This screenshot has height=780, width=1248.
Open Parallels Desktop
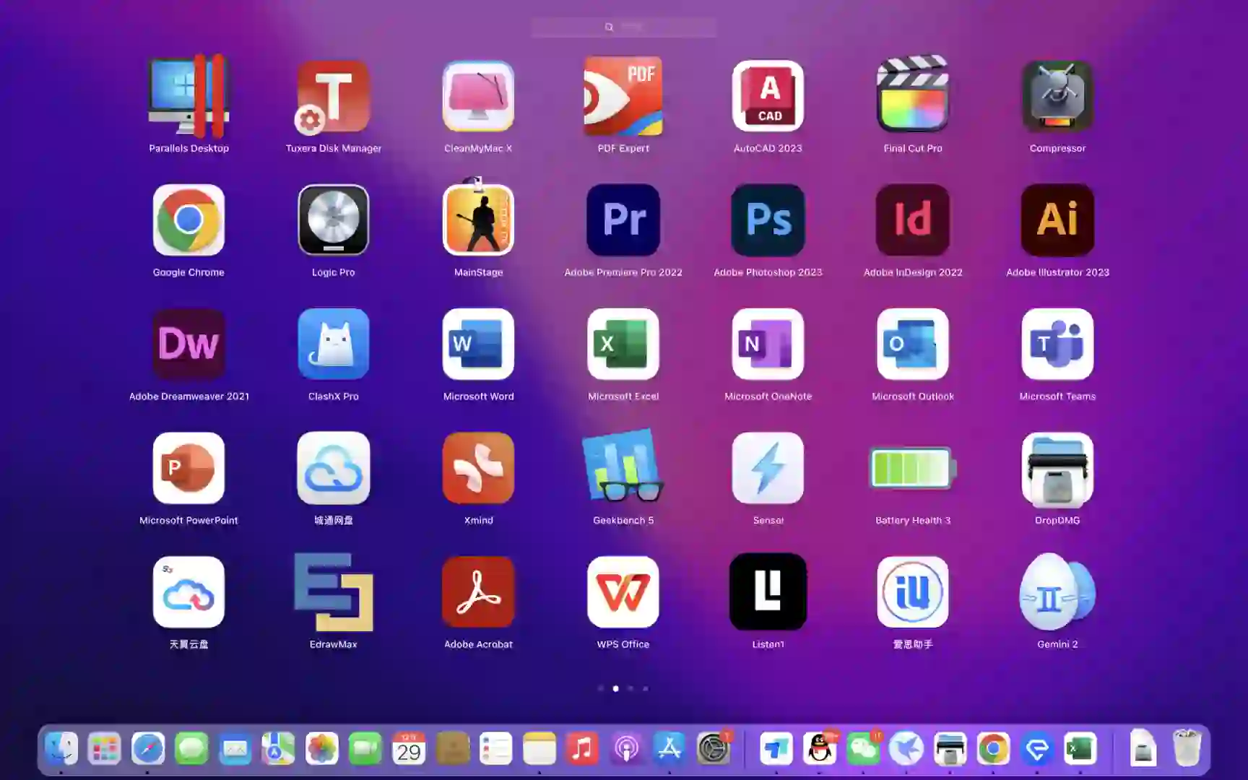pos(189,96)
